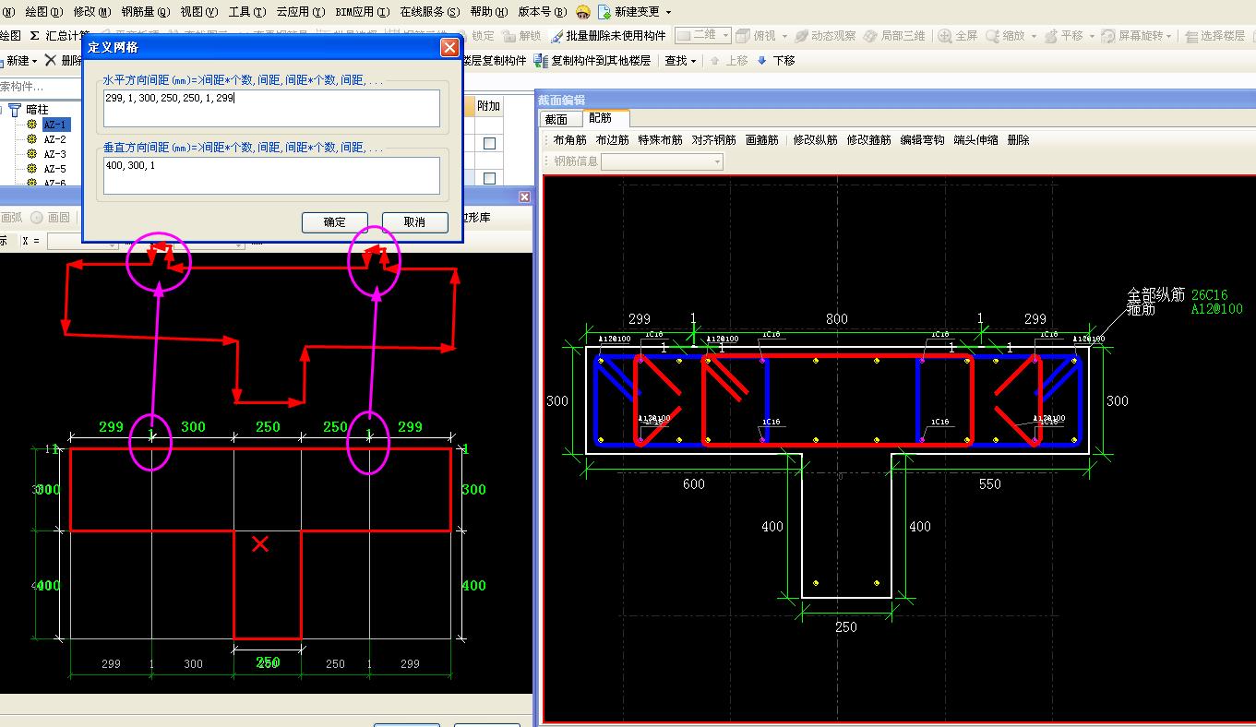Click the gear icon beside AZ-3
1256x727 pixels.
click(32, 154)
